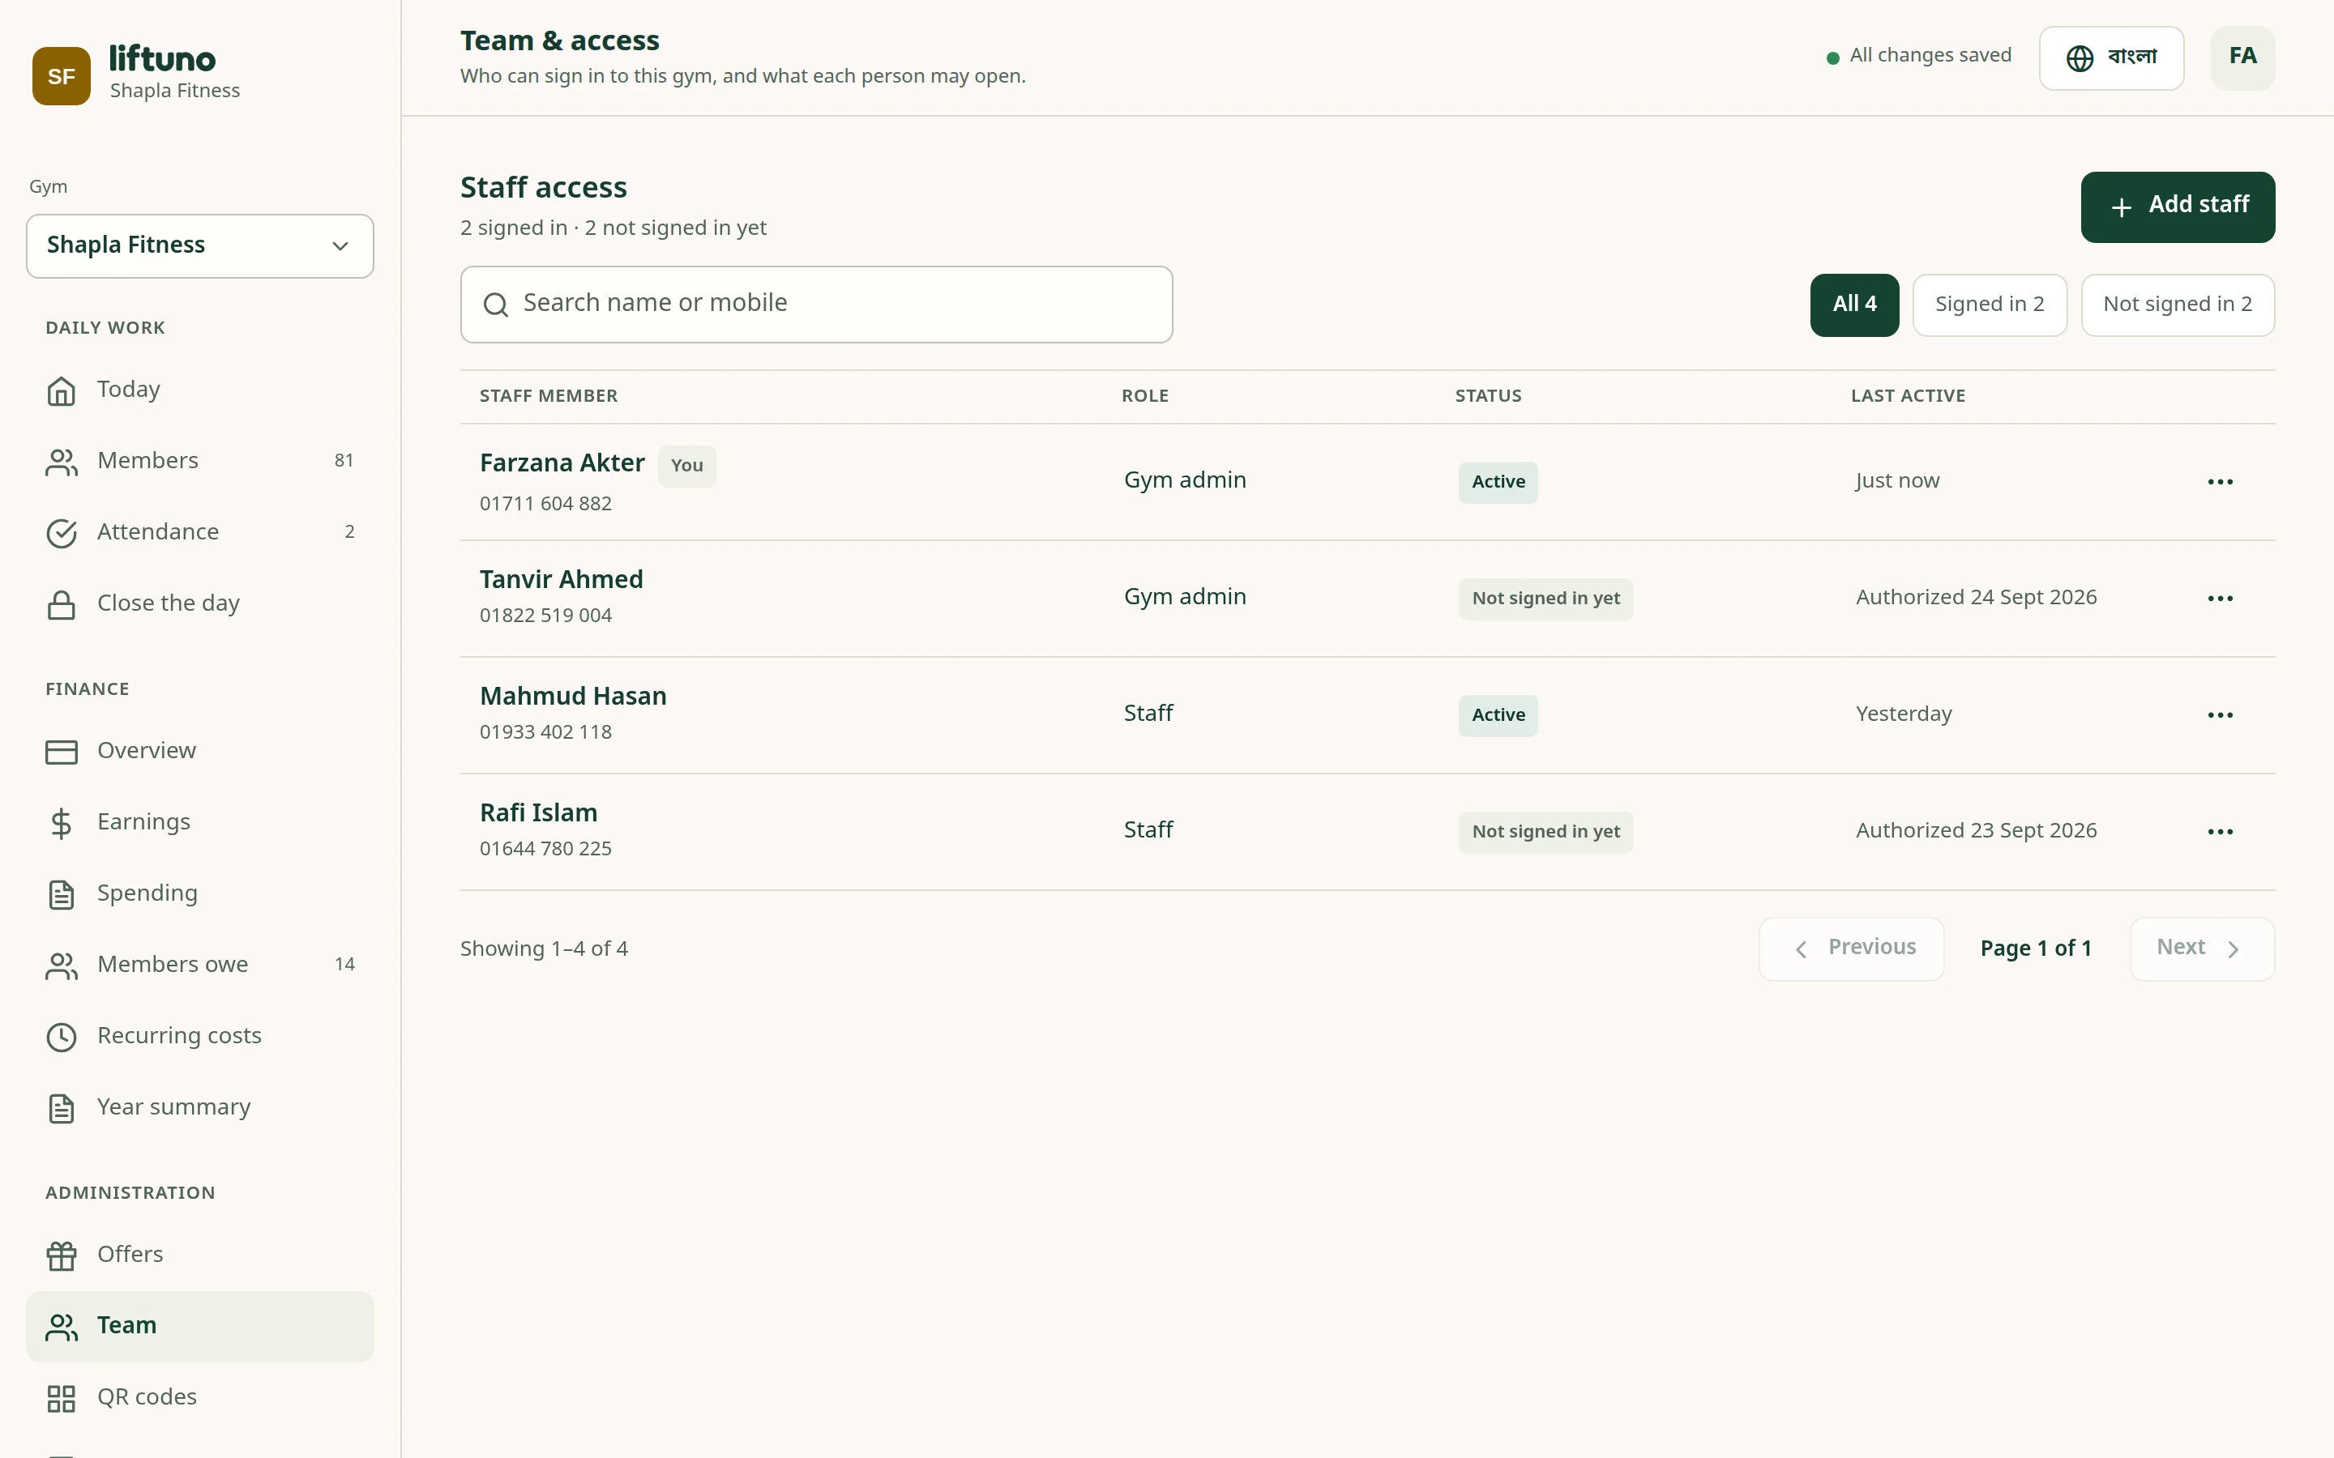The height and width of the screenshot is (1458, 2334).
Task: Click the Last Active column header
Action: (1907, 396)
